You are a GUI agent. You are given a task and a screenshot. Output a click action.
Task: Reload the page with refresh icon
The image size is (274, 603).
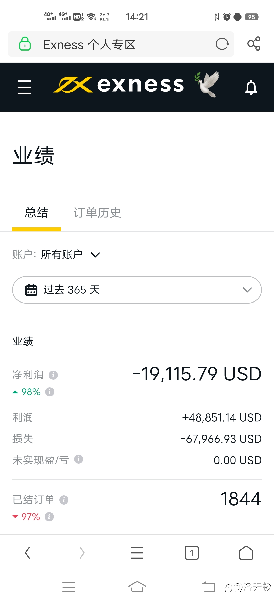coord(222,44)
